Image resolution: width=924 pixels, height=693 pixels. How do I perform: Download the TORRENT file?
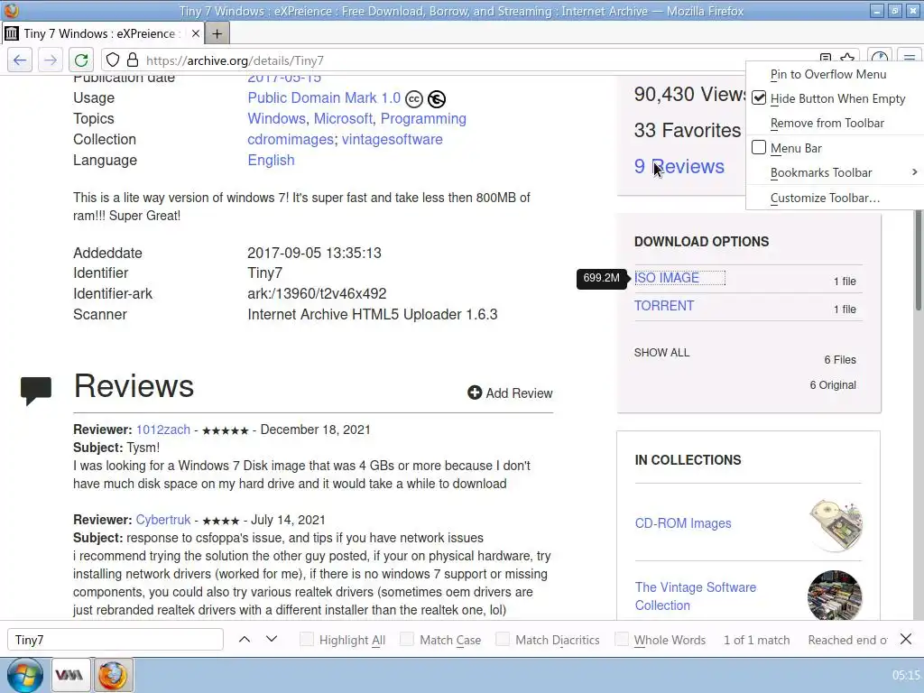click(x=664, y=306)
